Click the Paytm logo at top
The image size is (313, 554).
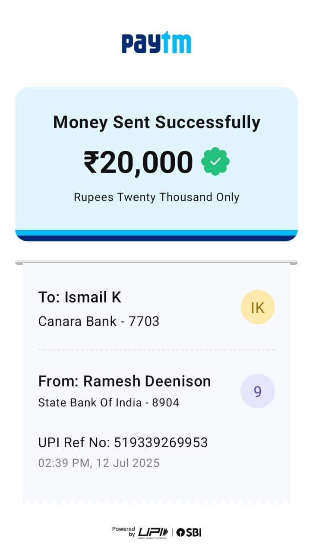click(x=156, y=44)
